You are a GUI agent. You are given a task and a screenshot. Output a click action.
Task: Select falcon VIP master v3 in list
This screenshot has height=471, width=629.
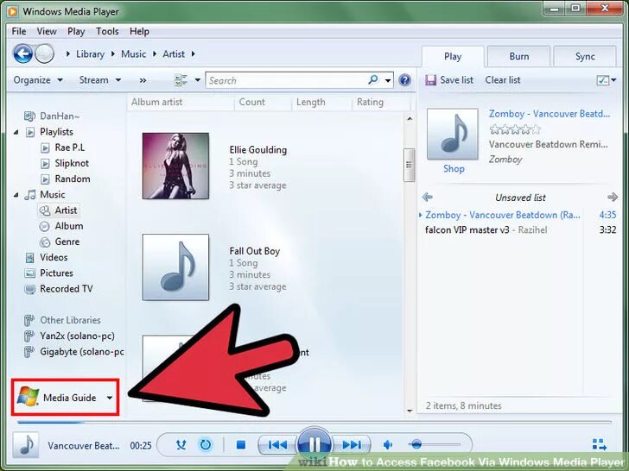coord(520,229)
